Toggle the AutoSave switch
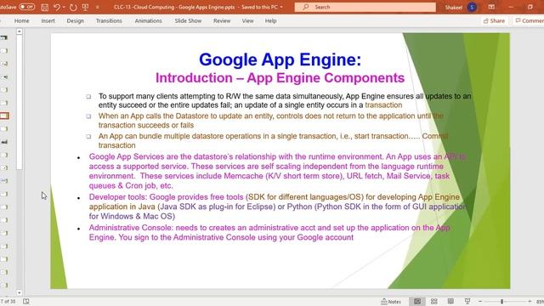544x306 pixels. (26, 7)
